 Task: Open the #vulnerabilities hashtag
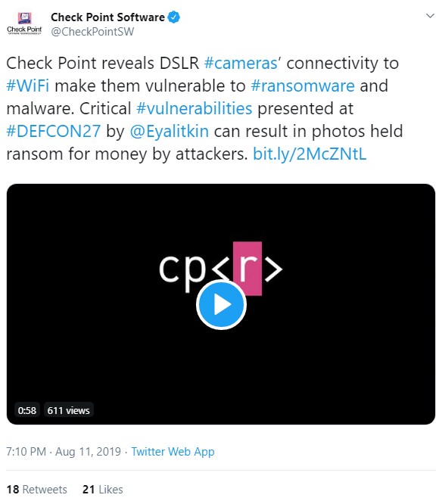(x=195, y=108)
